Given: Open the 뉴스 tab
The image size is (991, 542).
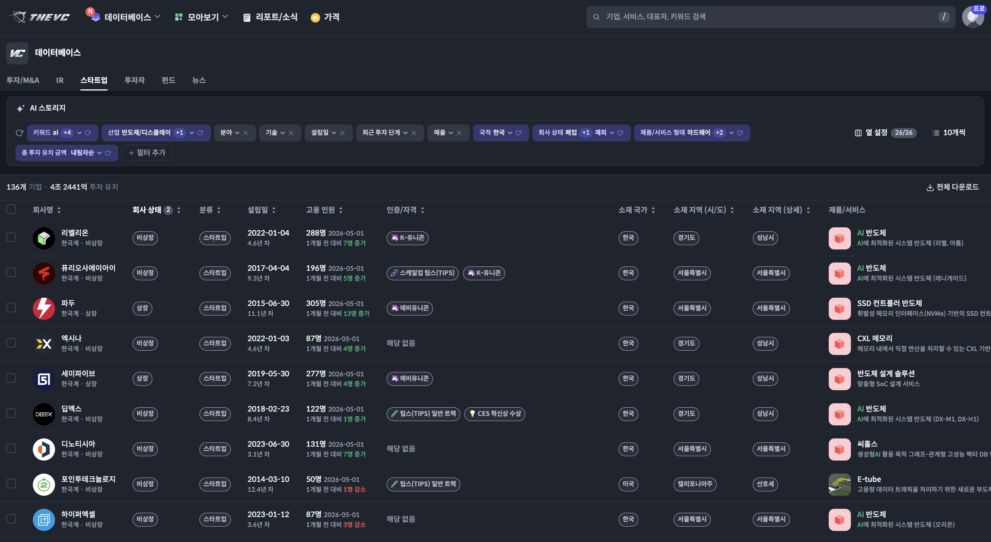Looking at the screenshot, I should [199, 80].
